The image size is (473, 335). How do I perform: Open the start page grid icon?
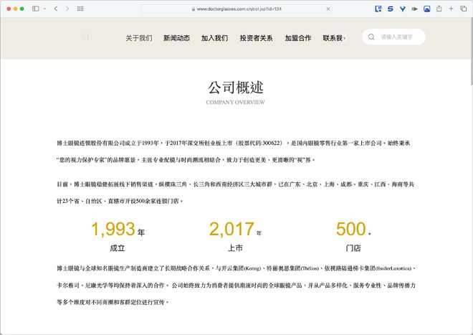pyautogui.click(x=80, y=9)
